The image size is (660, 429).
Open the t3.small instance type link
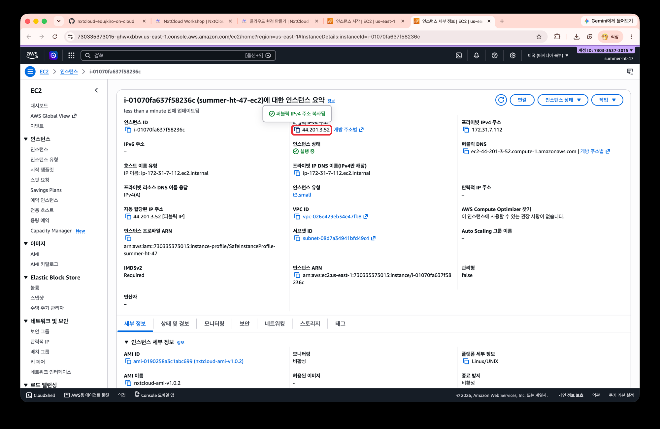[302, 195]
